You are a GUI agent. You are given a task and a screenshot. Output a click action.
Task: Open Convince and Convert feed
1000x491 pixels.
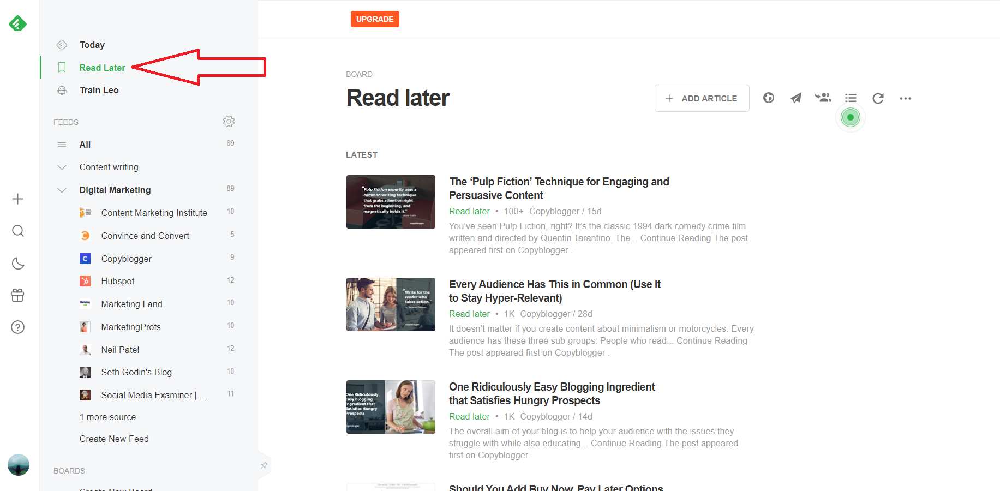pyautogui.click(x=145, y=236)
